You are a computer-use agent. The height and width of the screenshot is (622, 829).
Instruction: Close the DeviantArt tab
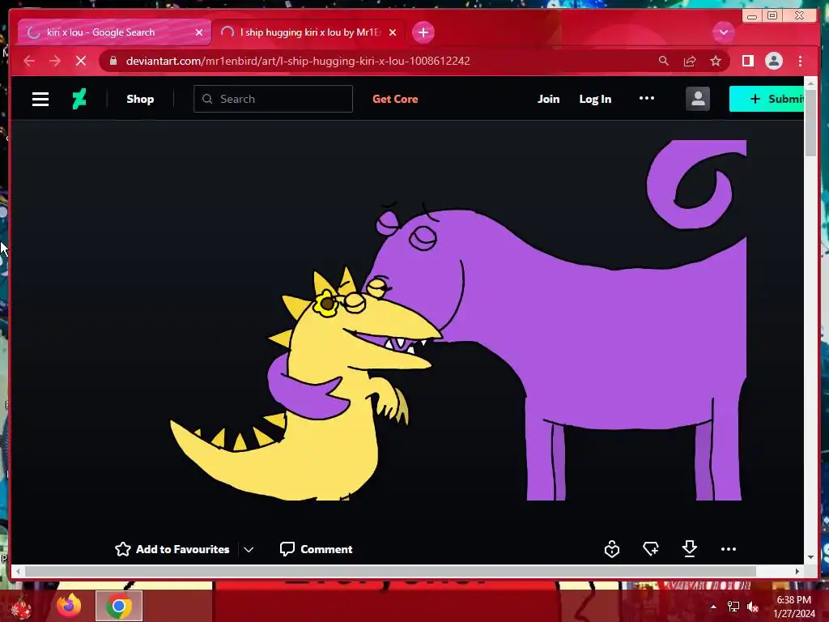point(393,32)
